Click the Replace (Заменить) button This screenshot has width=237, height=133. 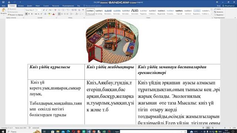(218, 12)
